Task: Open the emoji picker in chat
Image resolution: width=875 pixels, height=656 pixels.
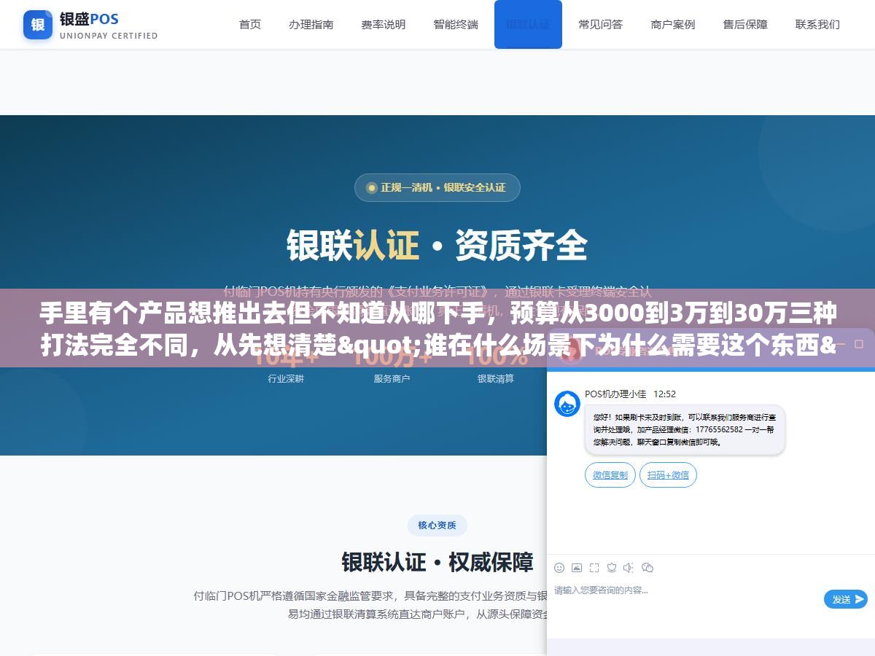Action: tap(559, 568)
